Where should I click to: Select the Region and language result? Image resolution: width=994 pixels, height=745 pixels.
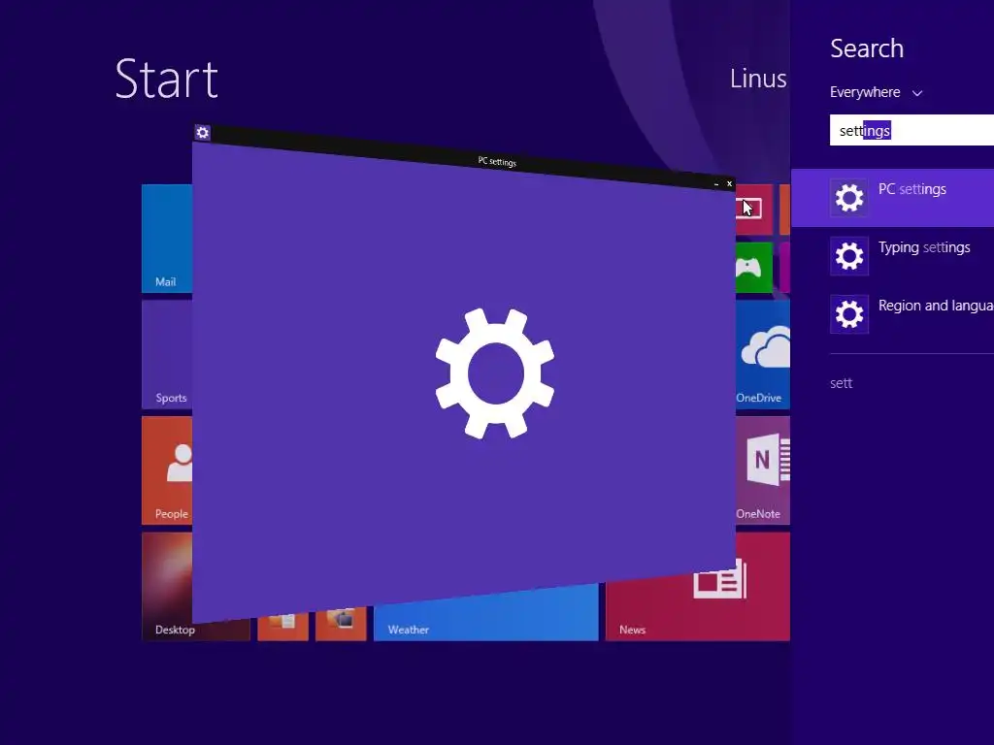pos(893,314)
